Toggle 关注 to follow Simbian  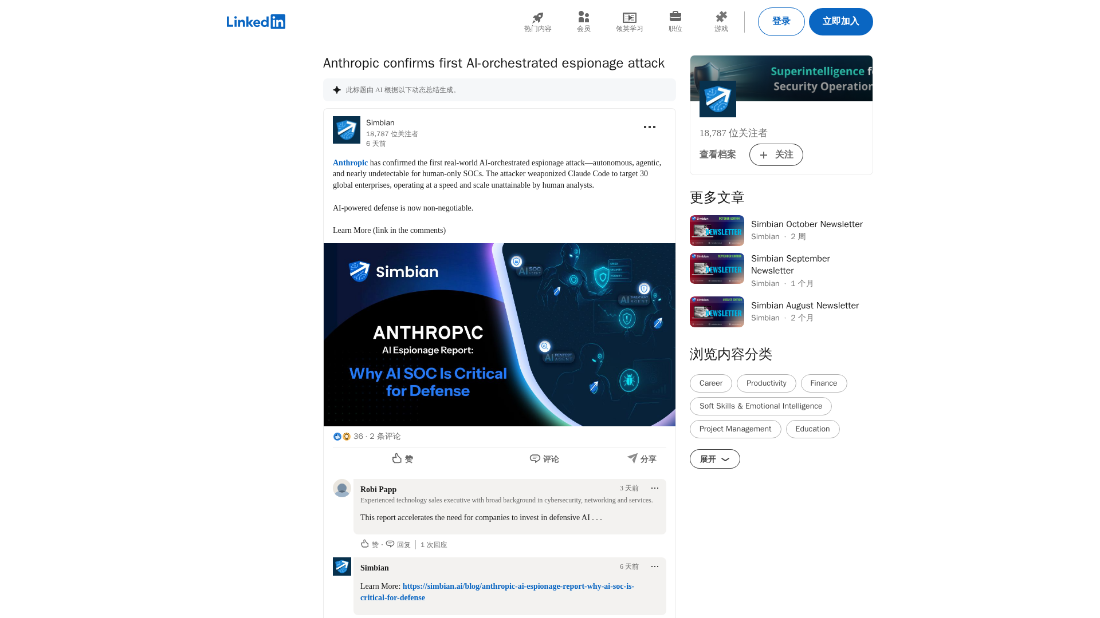tap(776, 154)
